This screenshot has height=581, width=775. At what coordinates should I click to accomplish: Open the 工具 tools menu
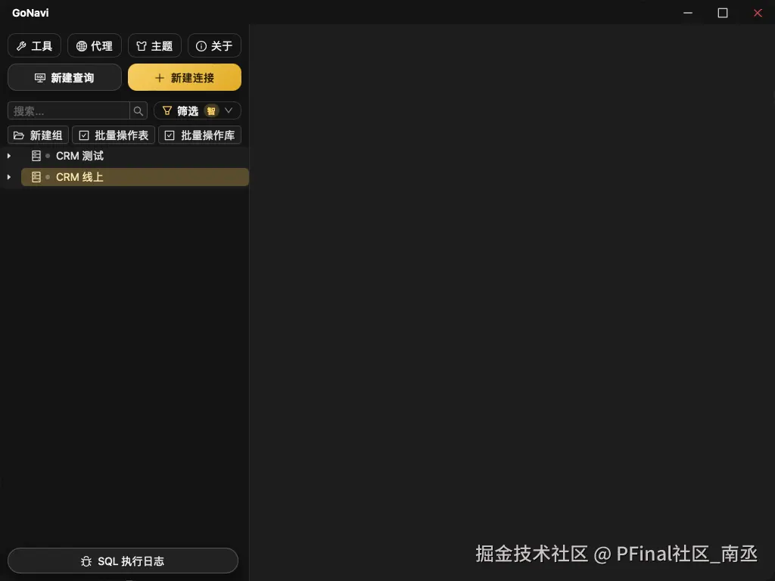(34, 46)
